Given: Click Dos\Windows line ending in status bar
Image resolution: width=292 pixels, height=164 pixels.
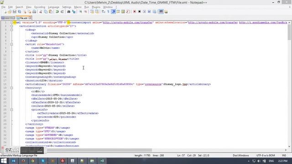Looking at the screenshot, I should click(x=241, y=155).
